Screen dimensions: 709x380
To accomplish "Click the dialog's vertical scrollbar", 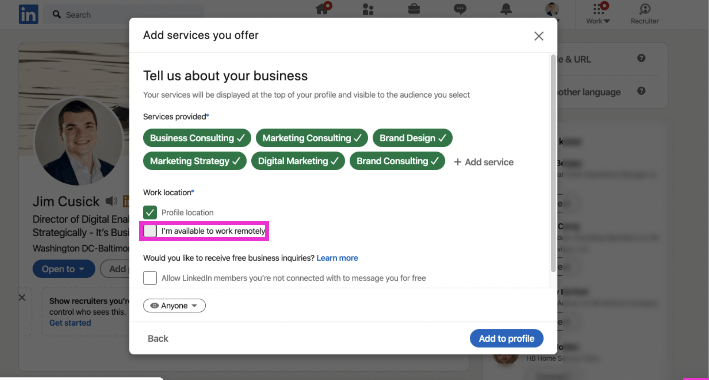I will pos(553,164).
